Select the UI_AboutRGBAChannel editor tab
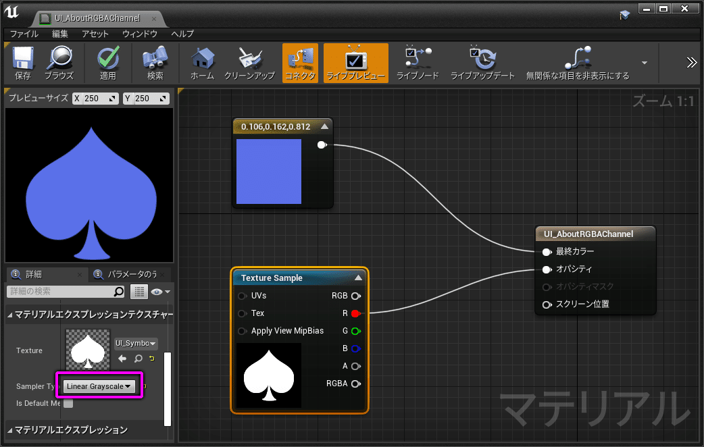This screenshot has width=704, height=447. click(x=97, y=18)
